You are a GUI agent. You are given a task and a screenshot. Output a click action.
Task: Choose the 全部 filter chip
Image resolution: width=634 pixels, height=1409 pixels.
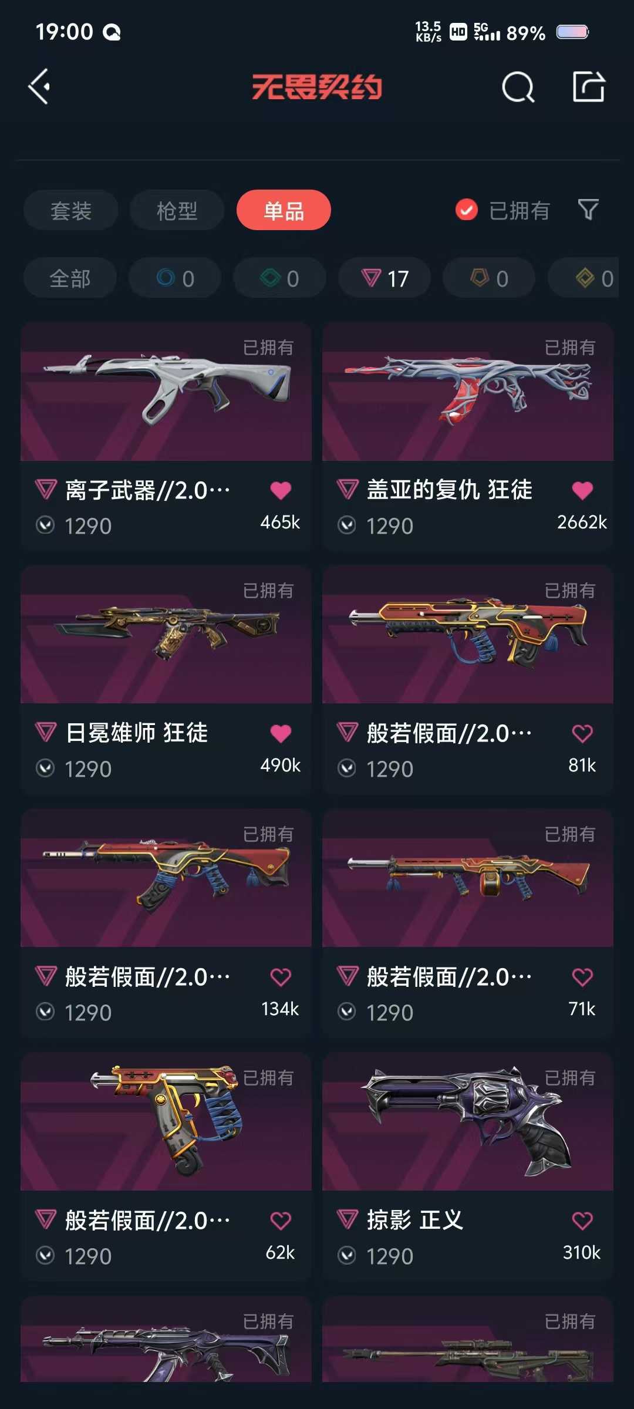click(x=70, y=278)
